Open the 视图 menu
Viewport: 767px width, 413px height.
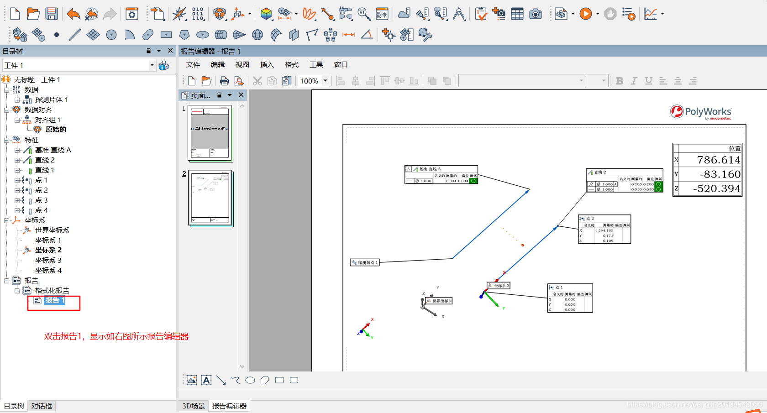tap(242, 64)
